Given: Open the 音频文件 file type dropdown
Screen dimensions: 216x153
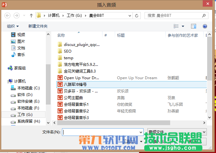Looking at the screenshot, I should [177, 132].
